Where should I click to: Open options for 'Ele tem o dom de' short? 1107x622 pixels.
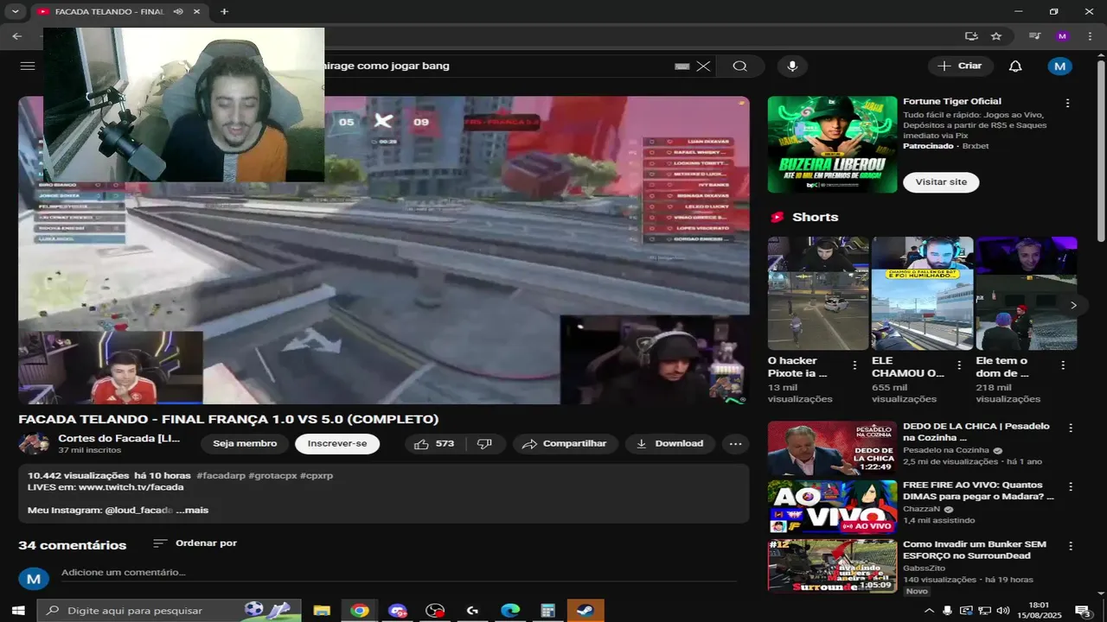coord(1063,365)
